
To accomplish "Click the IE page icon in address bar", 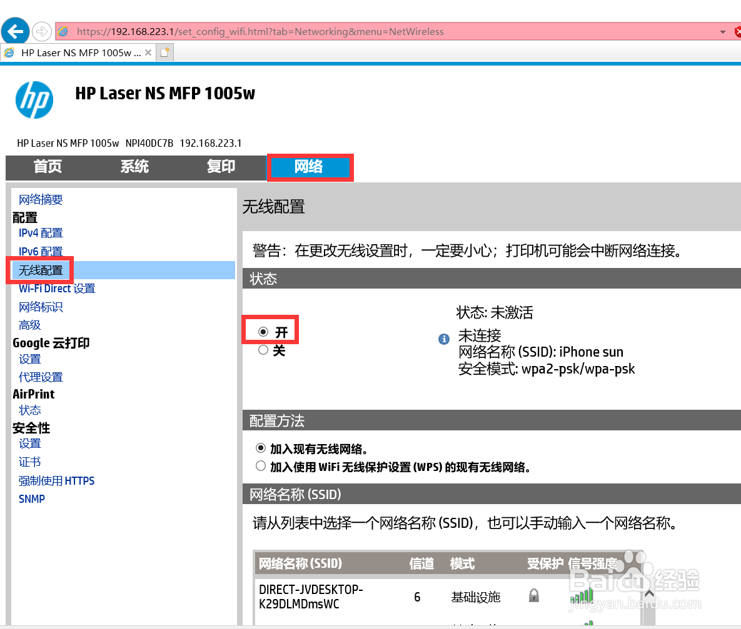I will [63, 32].
